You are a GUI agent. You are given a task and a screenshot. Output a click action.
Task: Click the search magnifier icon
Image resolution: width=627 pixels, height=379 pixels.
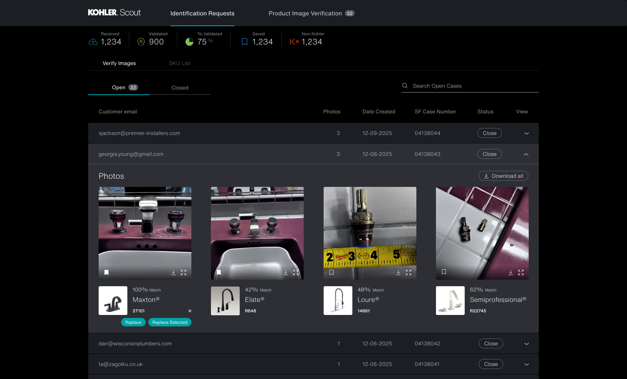[405, 86]
